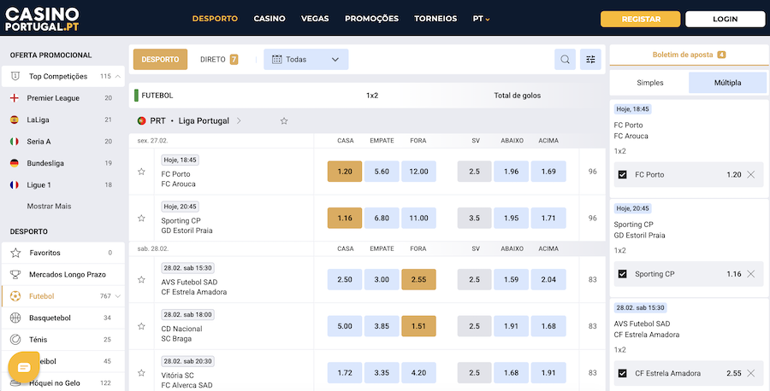770x391 pixels.
Task: Open the filter settings sliders icon
Action: [590, 59]
